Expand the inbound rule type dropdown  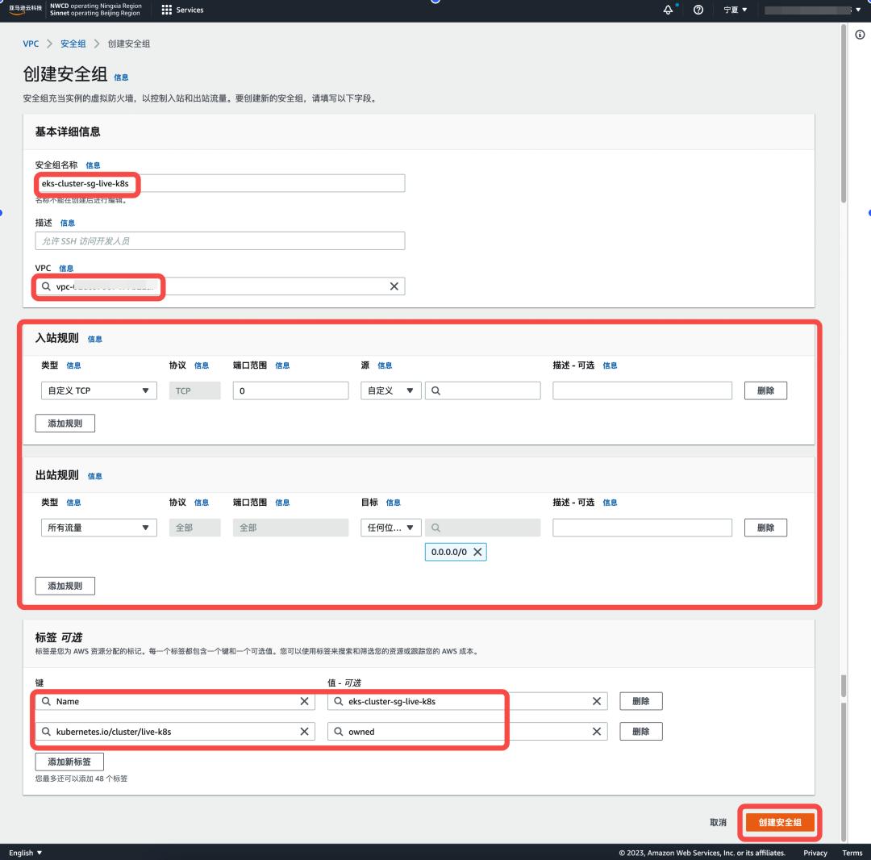[x=98, y=390]
